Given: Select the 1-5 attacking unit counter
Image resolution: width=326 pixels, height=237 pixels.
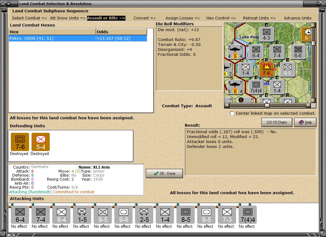Looking at the screenshot, I should (x=82, y=215).
